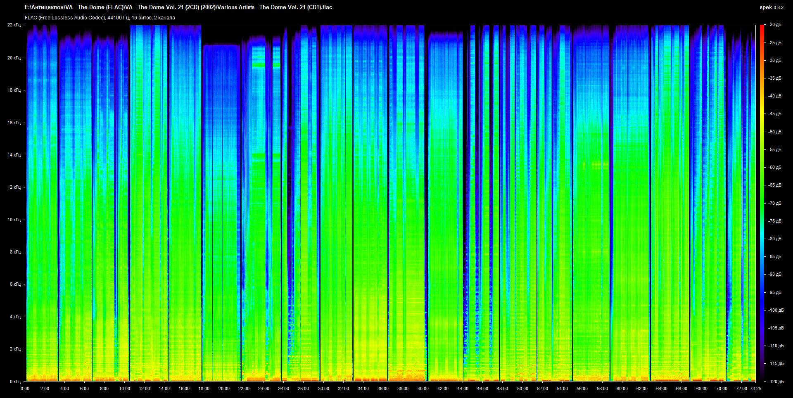Screen dimensions: 793x398
Task: Click the 10:00 time axis marker
Action: pos(124,389)
